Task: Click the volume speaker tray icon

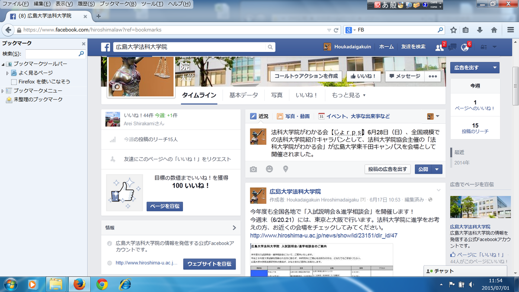Action: pos(471,284)
